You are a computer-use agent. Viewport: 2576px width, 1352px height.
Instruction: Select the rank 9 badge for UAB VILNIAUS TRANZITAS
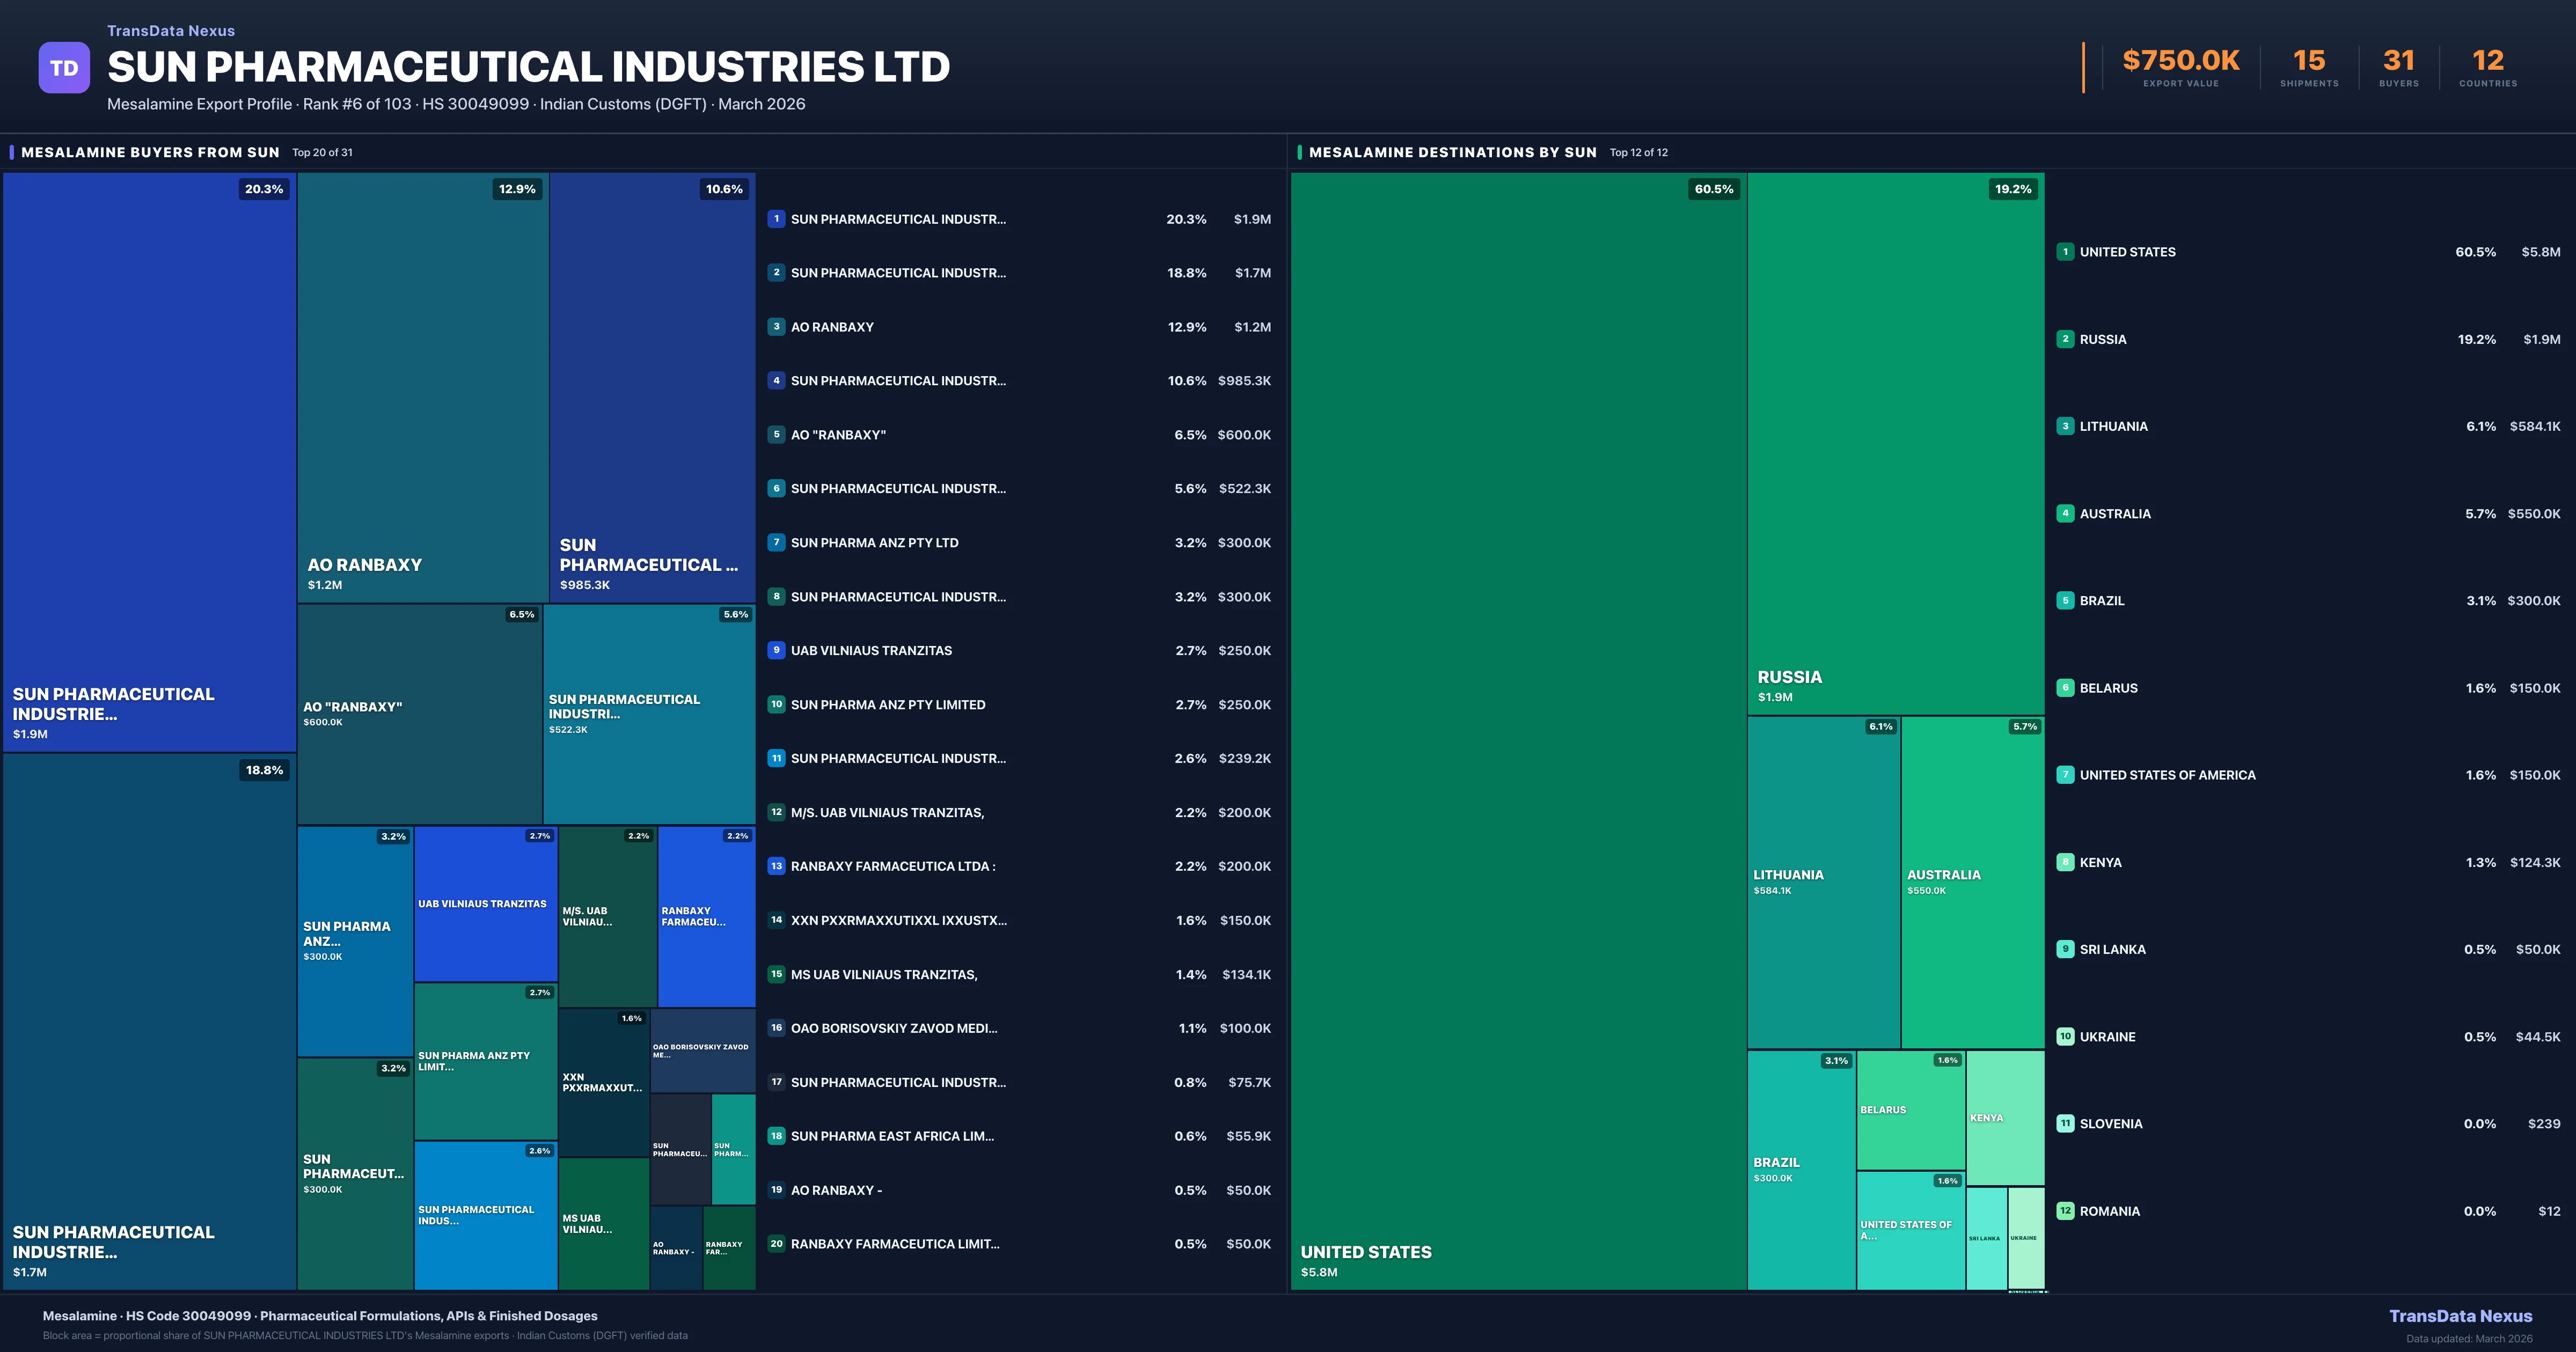[x=776, y=650]
